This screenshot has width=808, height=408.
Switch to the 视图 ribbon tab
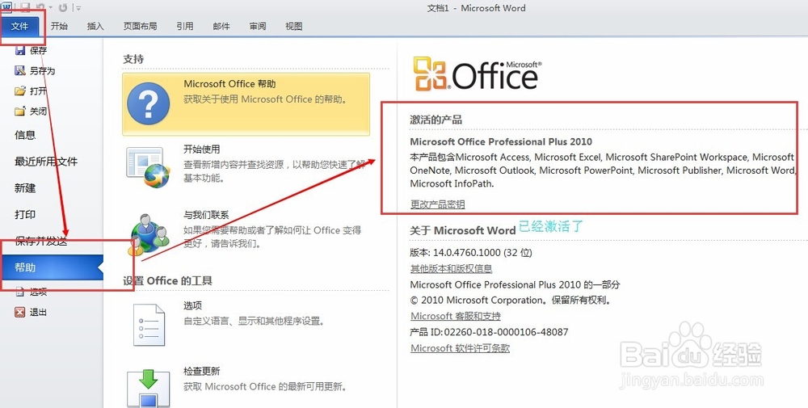pyautogui.click(x=294, y=26)
